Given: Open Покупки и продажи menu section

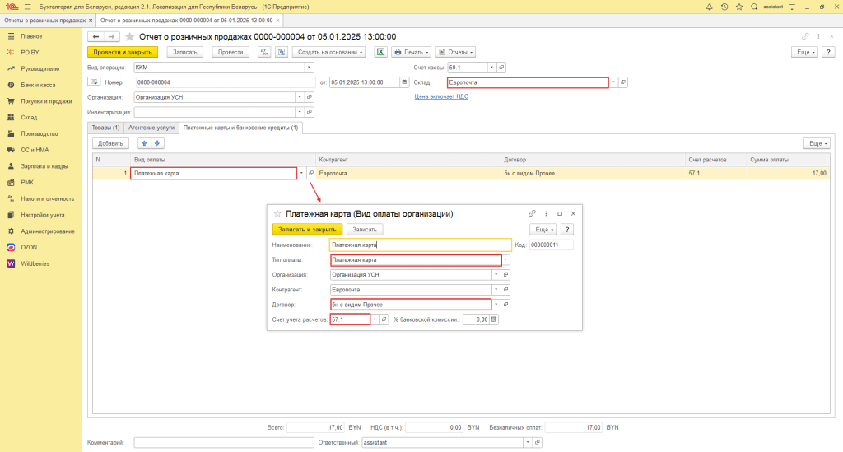Looking at the screenshot, I should click(x=46, y=101).
